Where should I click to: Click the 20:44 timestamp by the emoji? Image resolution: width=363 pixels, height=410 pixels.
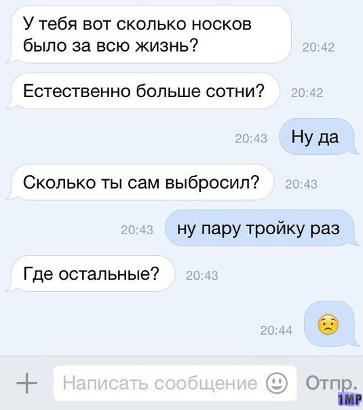[x=276, y=331]
